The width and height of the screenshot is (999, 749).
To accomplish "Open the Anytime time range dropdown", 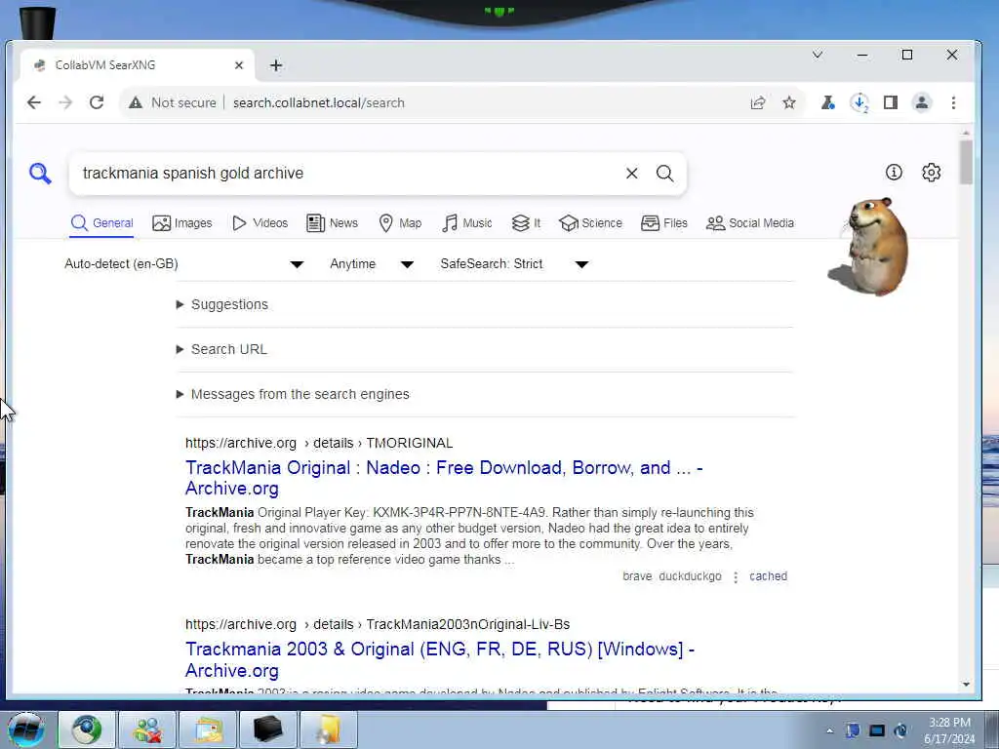I will click(x=372, y=263).
